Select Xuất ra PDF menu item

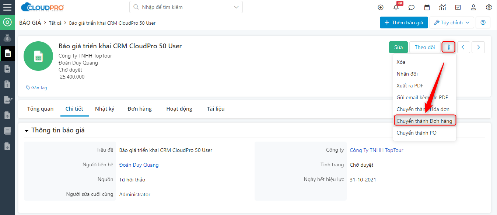point(424,86)
